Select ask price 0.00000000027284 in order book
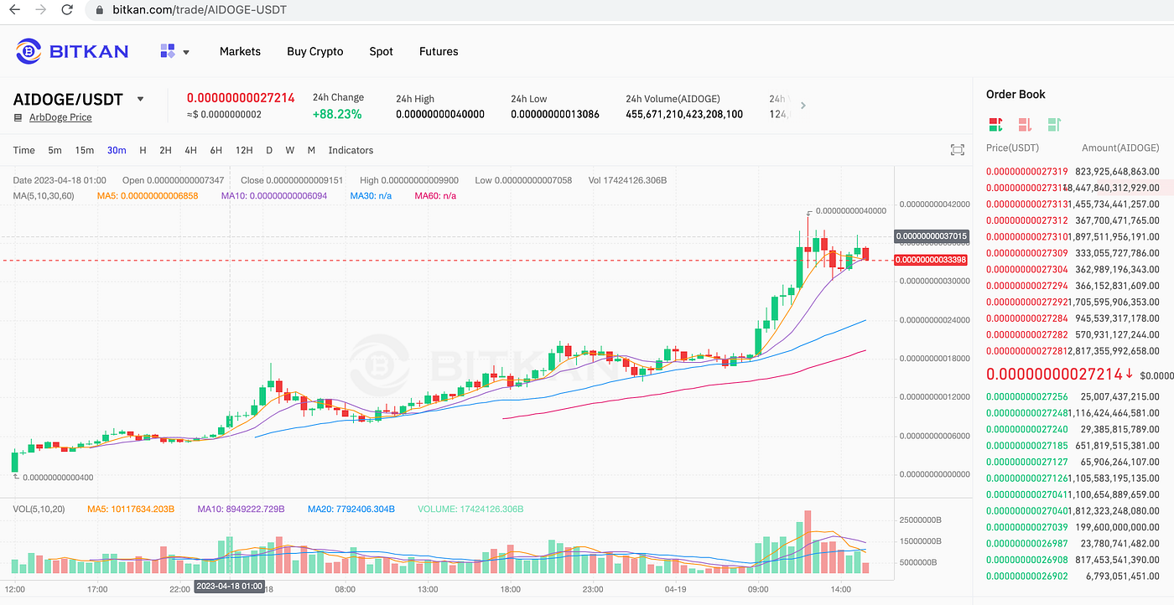This screenshot has height=605, width=1174. coord(1026,318)
